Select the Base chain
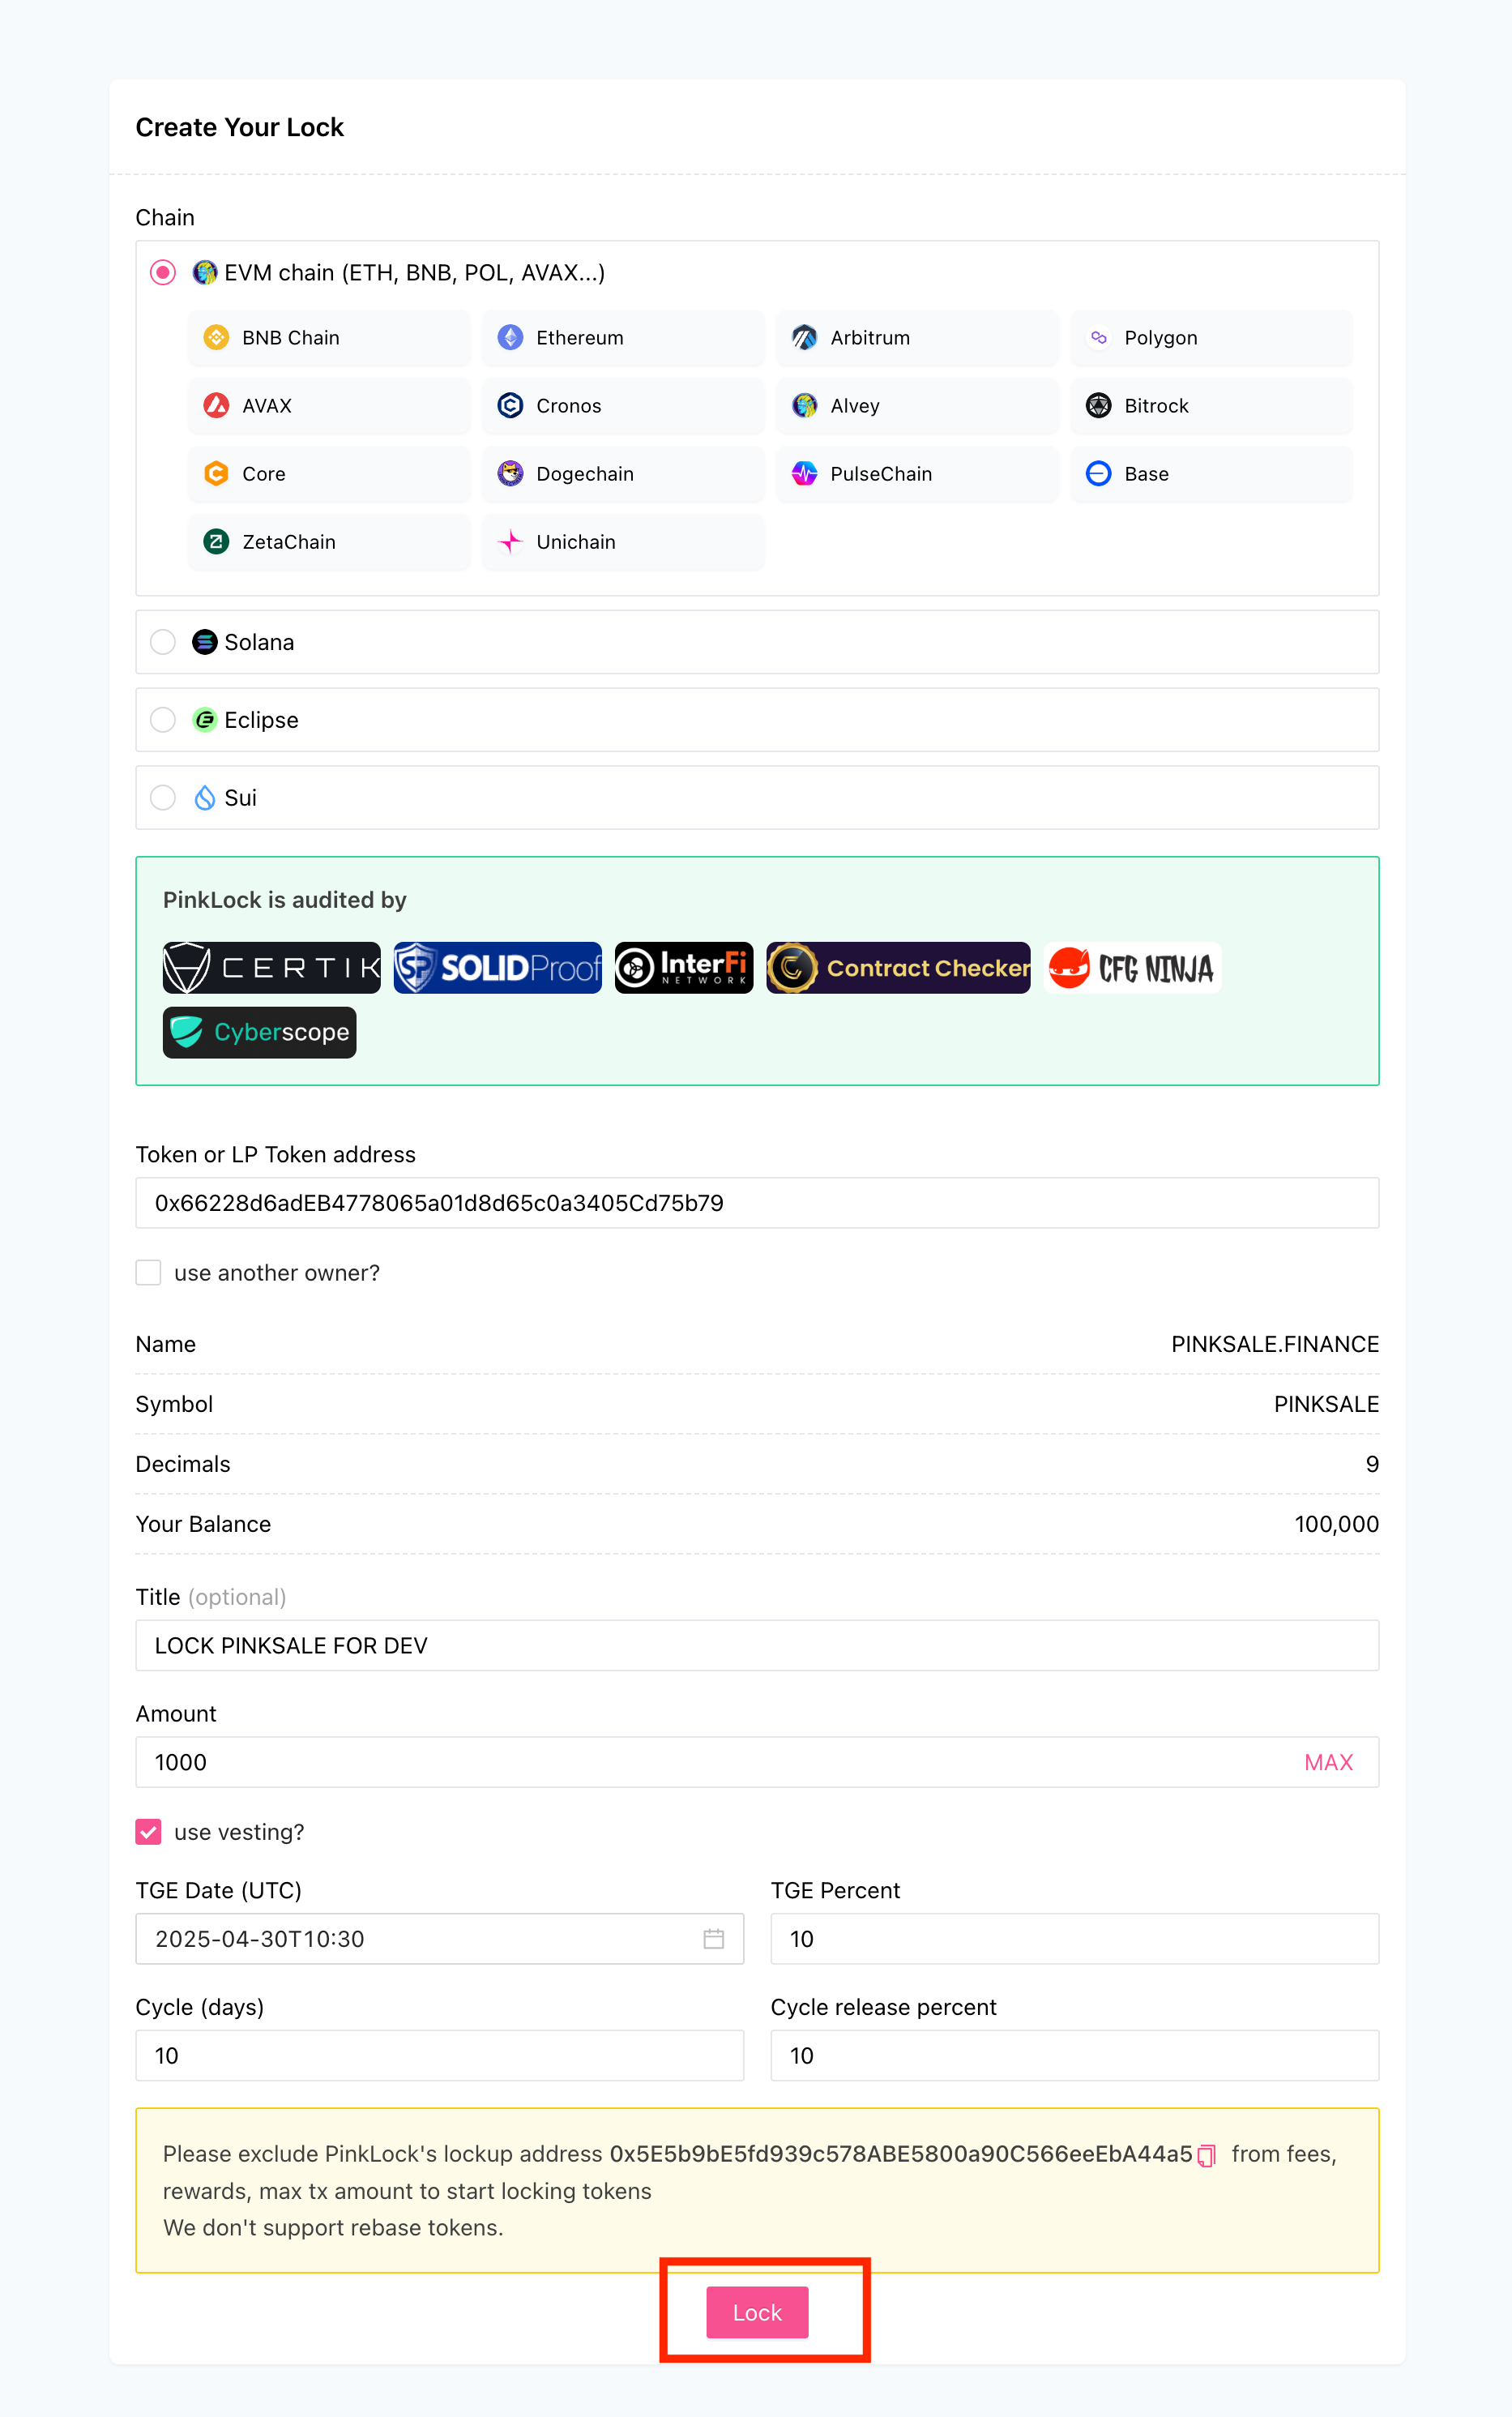 point(1211,474)
